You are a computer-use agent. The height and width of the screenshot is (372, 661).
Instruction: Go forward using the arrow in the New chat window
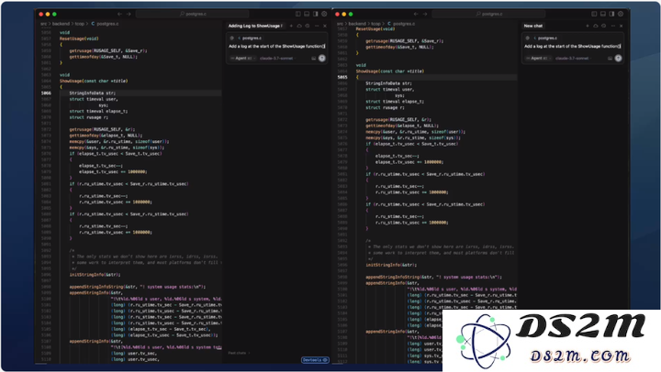425,14
